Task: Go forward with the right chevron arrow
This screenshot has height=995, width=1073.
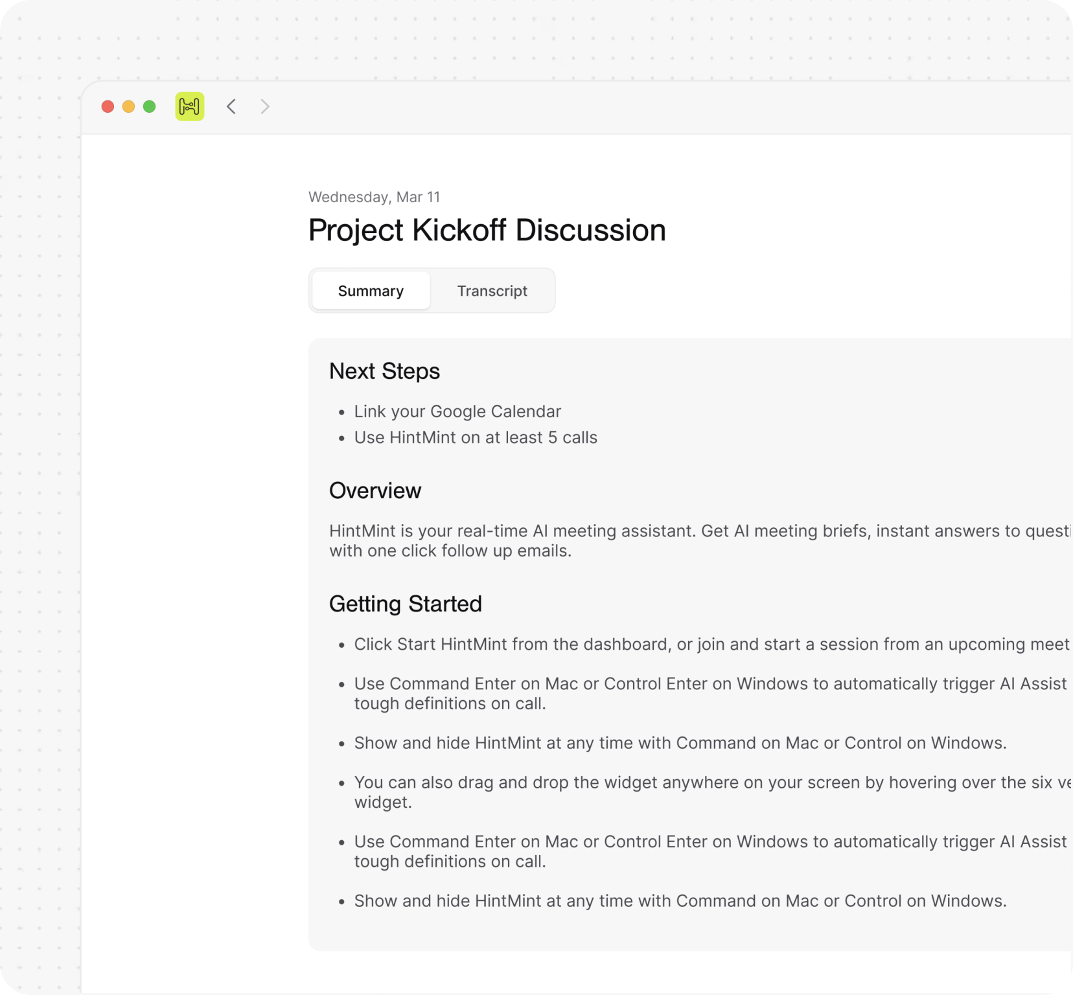Action: pyautogui.click(x=264, y=106)
